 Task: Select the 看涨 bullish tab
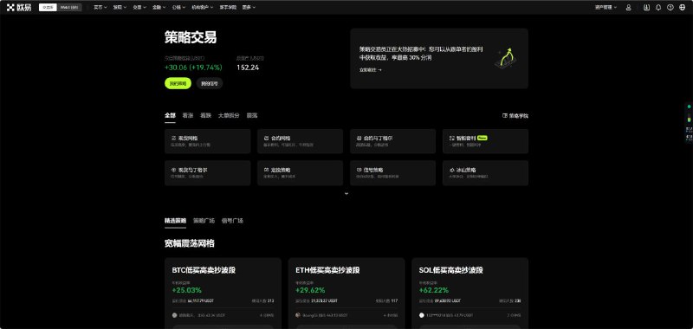pos(188,116)
